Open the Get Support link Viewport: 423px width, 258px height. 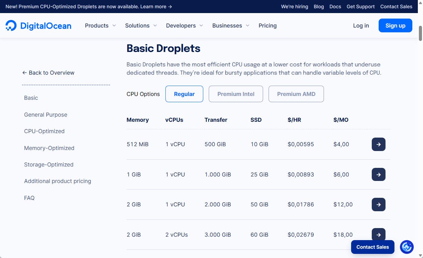tap(361, 7)
